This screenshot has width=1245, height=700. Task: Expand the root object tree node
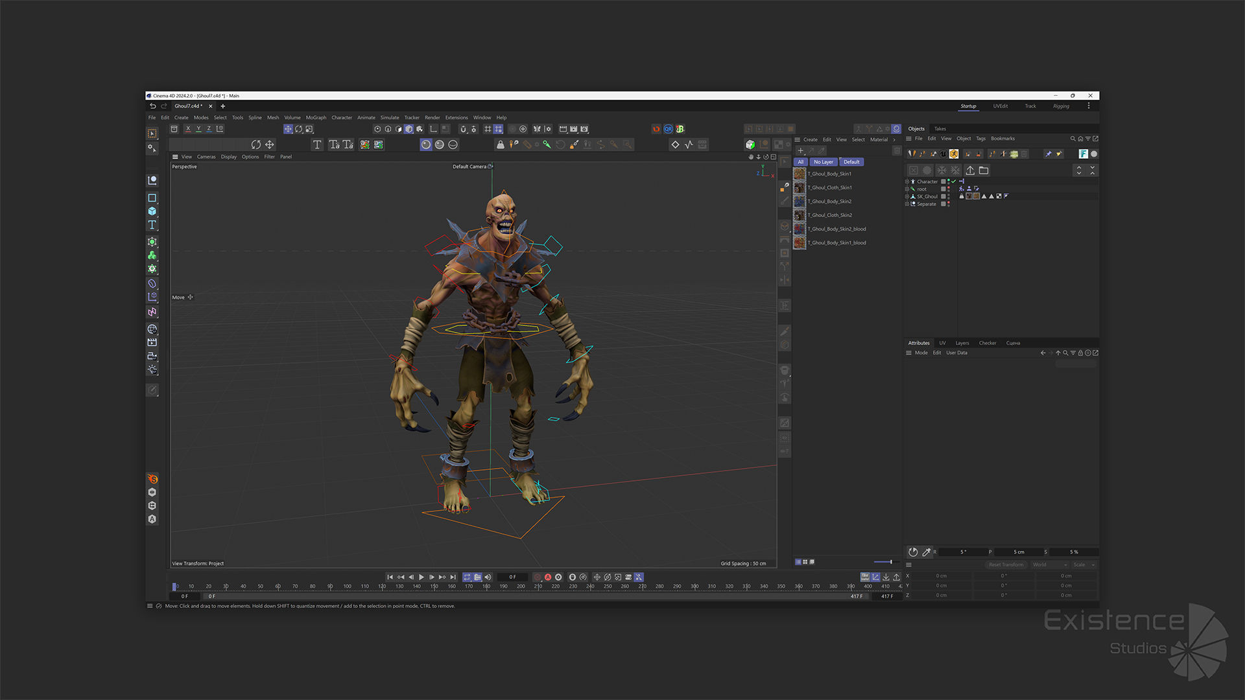[x=907, y=189]
